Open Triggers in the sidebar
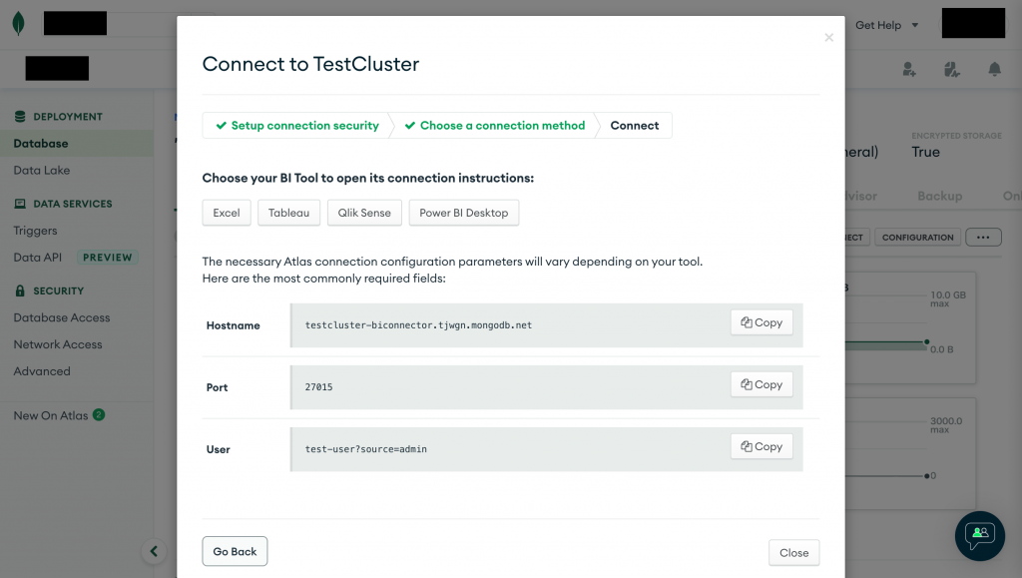The width and height of the screenshot is (1022, 578). (x=35, y=231)
